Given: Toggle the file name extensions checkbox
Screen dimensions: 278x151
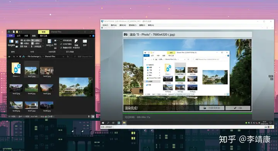Looking at the screenshot, I should click(x=61, y=44).
